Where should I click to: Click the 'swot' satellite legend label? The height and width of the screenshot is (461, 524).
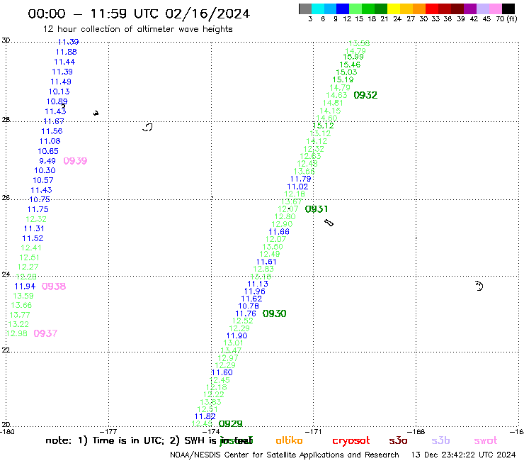[x=486, y=440]
